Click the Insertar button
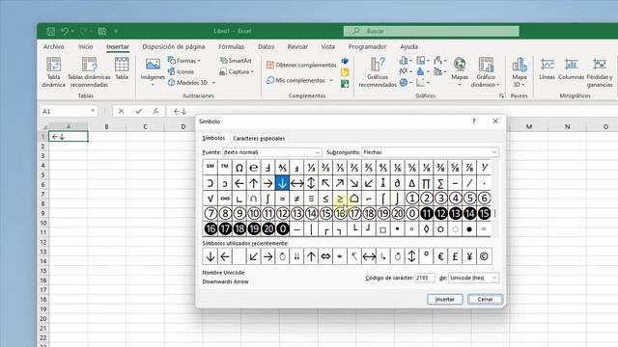This screenshot has width=618, height=347. pos(445,300)
